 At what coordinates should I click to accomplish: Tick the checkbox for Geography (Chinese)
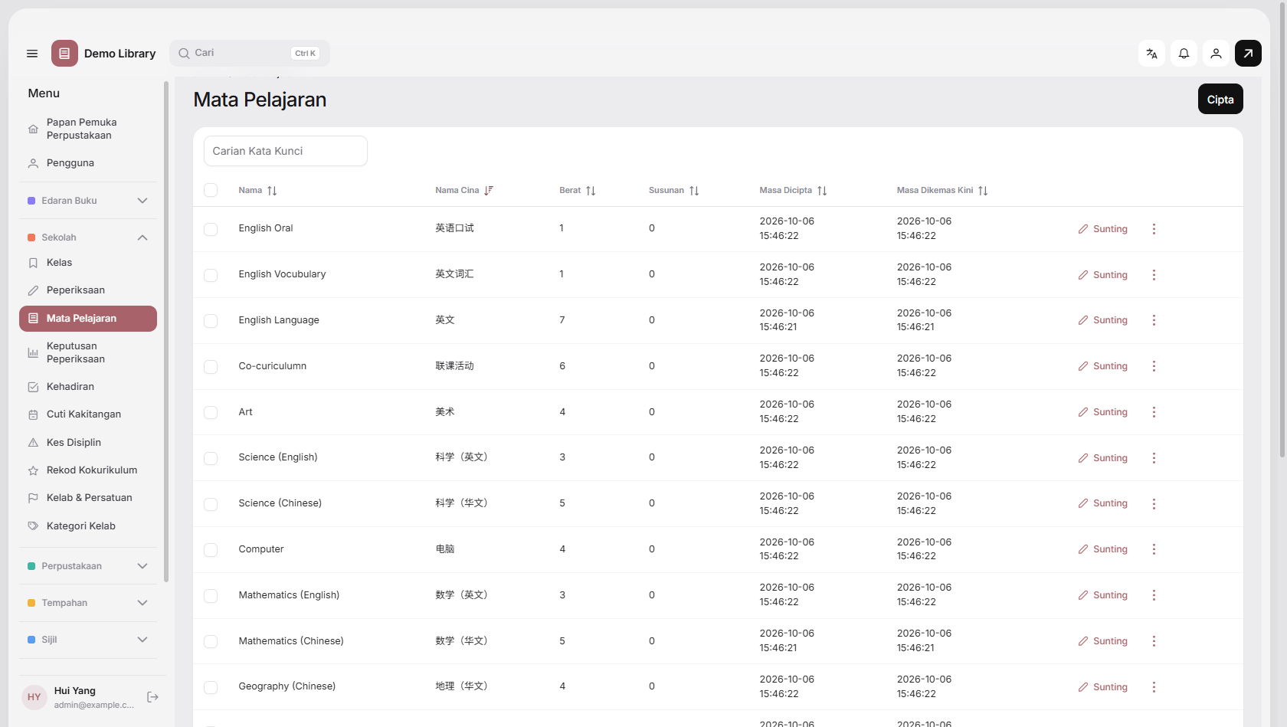tap(211, 687)
